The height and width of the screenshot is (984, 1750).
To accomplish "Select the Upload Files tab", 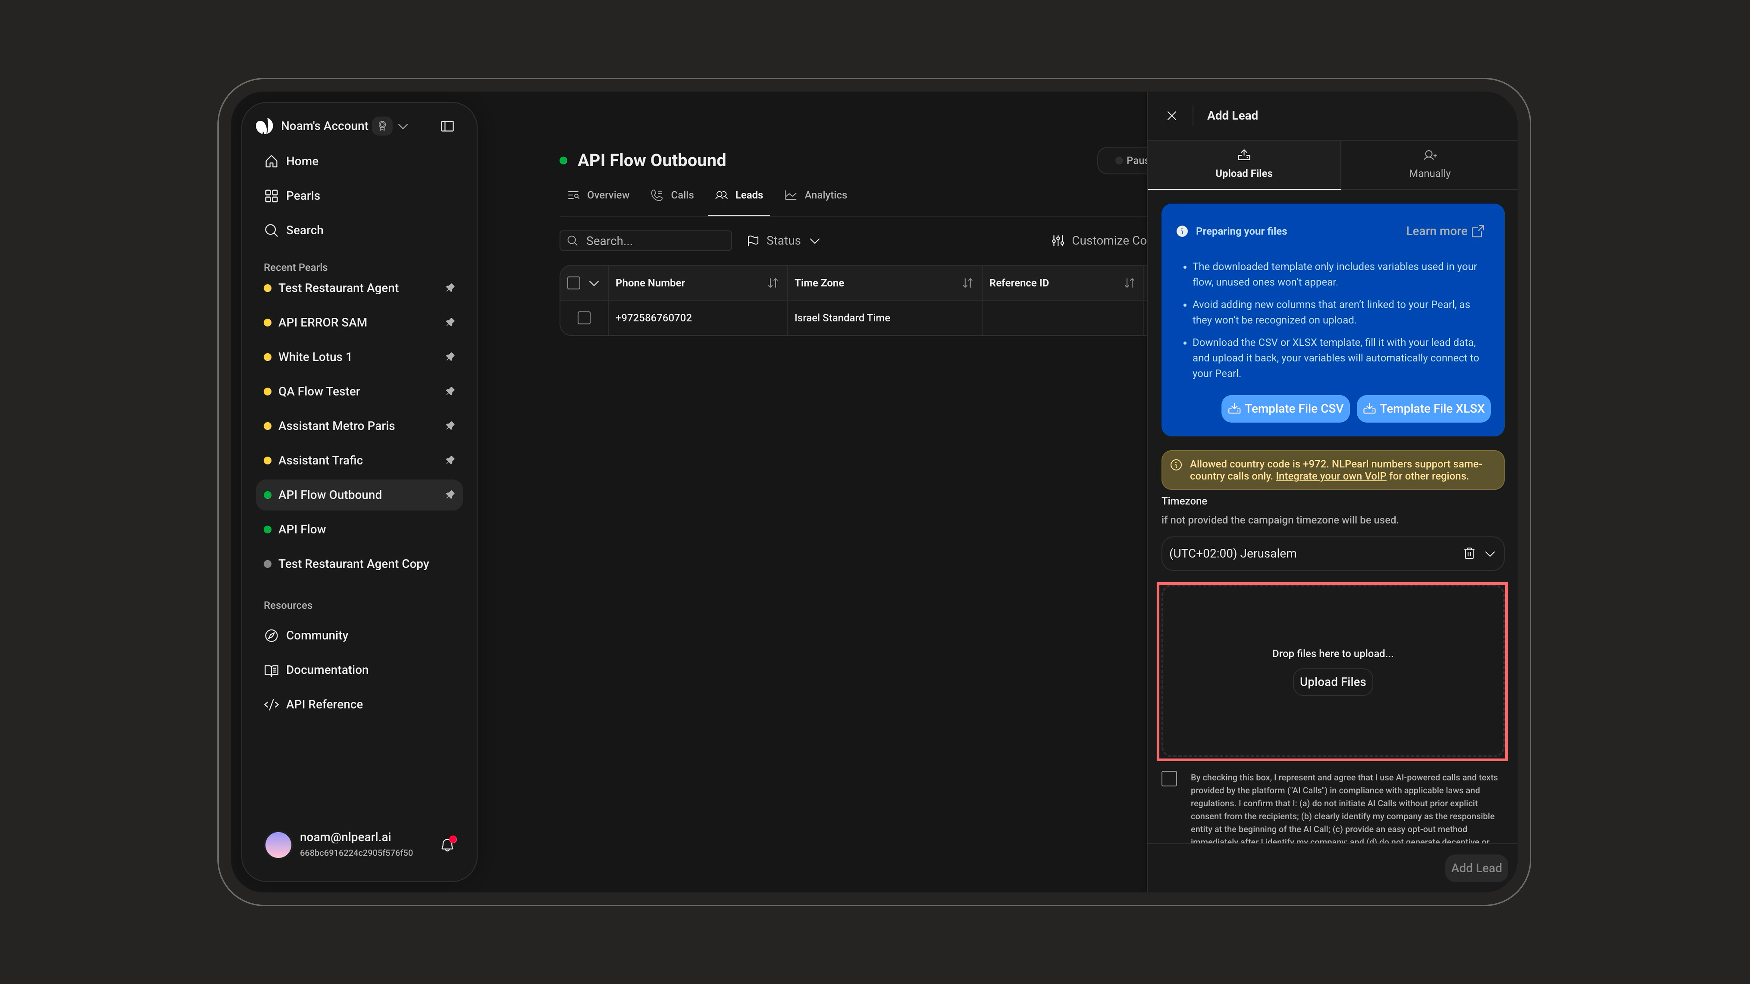I will (x=1243, y=165).
